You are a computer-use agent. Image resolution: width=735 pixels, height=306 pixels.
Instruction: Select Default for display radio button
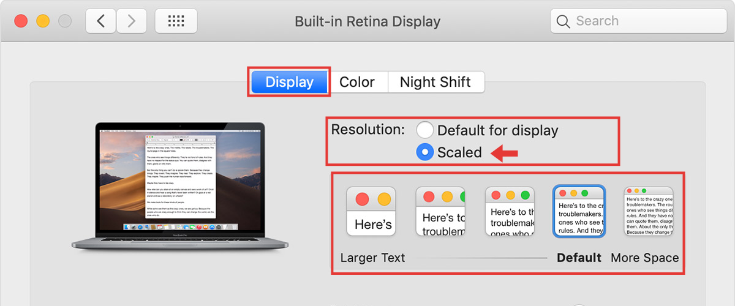[425, 130]
